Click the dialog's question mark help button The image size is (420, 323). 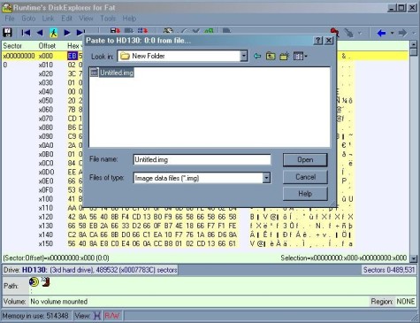(318, 41)
